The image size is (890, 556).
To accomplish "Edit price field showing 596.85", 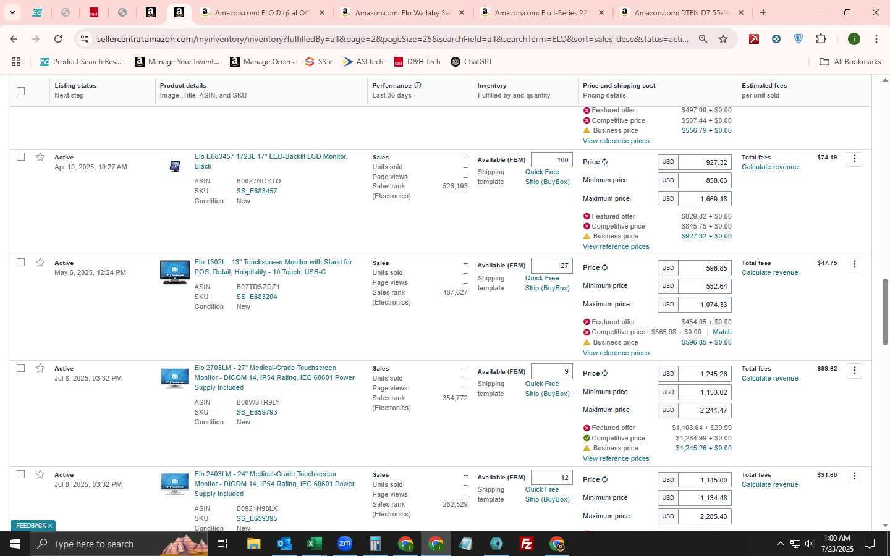I will [705, 268].
